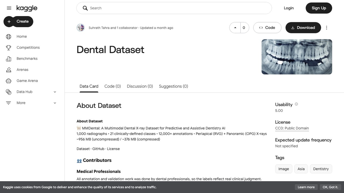Expand the More chevron

55,103
